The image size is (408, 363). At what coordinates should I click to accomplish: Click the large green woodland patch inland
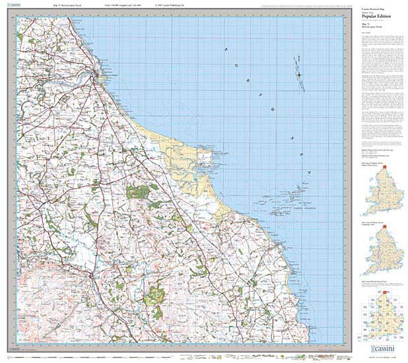point(137,192)
